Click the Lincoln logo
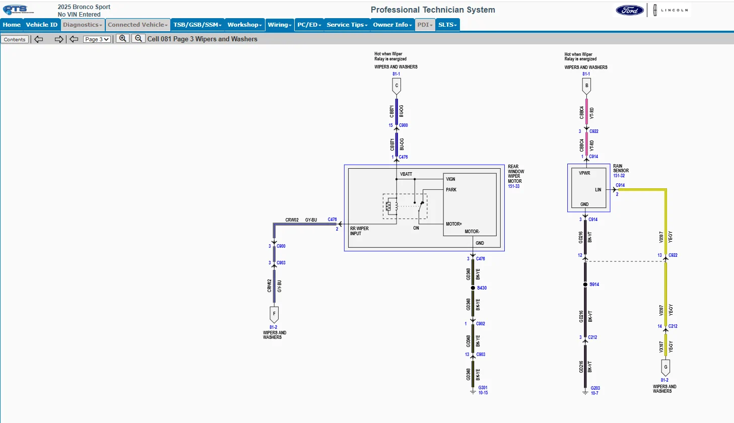Viewport: 734px width, 423px height. click(x=671, y=10)
